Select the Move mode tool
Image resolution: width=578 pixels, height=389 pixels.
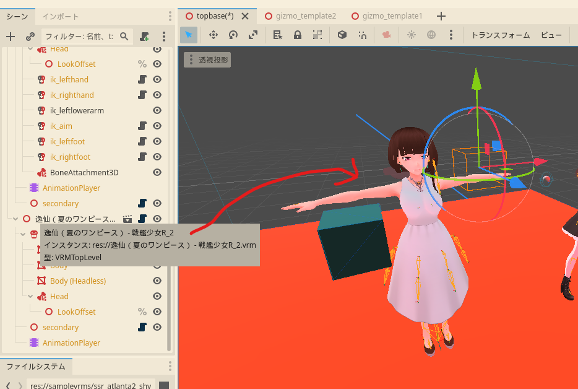pos(213,35)
